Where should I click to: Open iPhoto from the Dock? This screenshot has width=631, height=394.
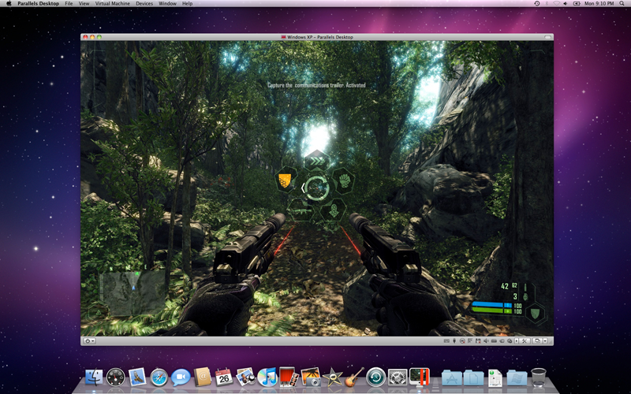[x=310, y=377]
